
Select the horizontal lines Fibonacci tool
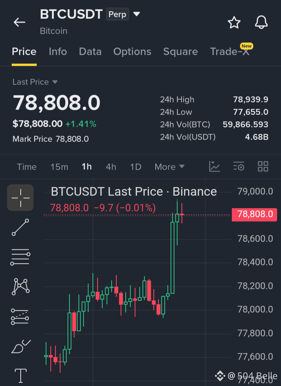coord(20,257)
